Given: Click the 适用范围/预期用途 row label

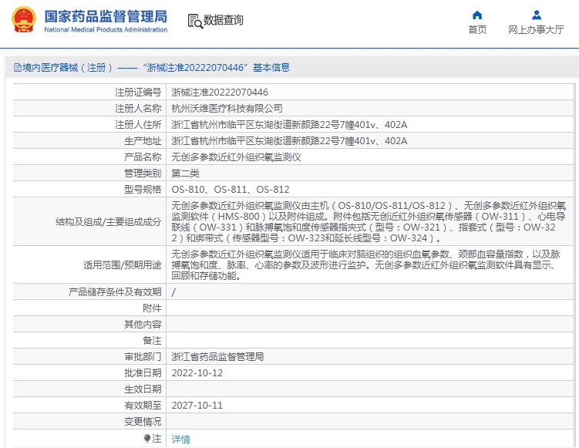Looking at the screenshot, I should 123,265.
